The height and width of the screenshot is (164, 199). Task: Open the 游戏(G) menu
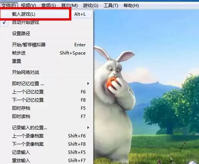[90, 6]
